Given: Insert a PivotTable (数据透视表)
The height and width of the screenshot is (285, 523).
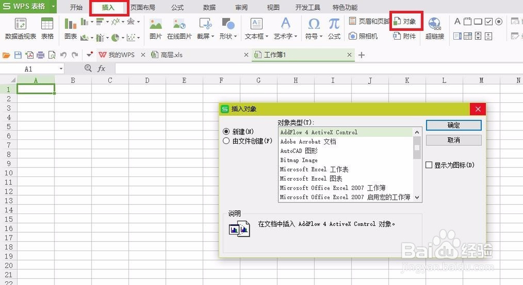Looking at the screenshot, I should (20, 29).
